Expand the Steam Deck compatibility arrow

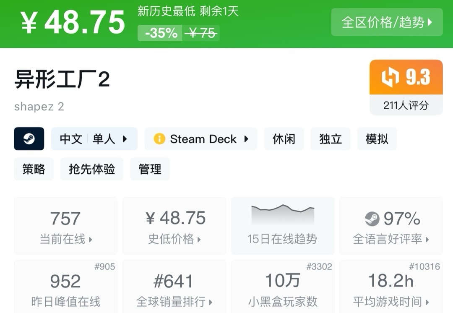pyautogui.click(x=246, y=139)
